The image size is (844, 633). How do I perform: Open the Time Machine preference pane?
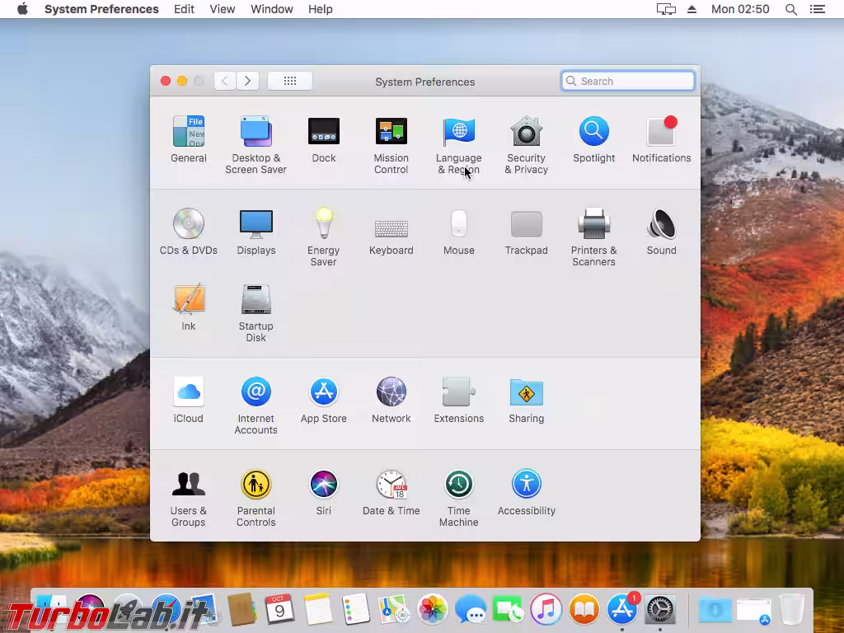(459, 485)
